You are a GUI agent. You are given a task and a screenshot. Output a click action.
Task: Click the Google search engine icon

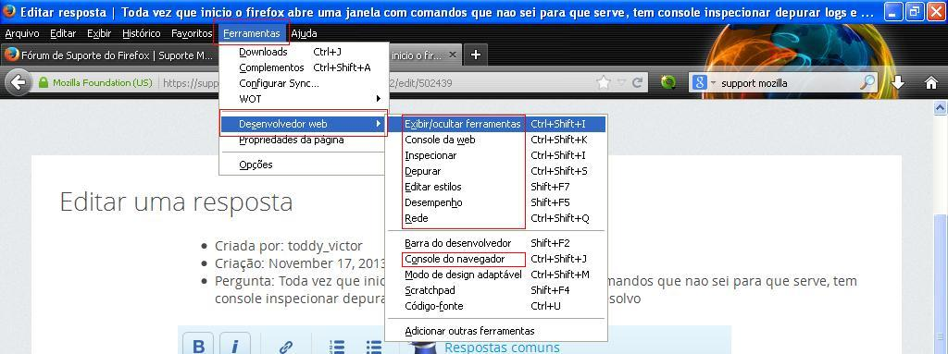[699, 83]
